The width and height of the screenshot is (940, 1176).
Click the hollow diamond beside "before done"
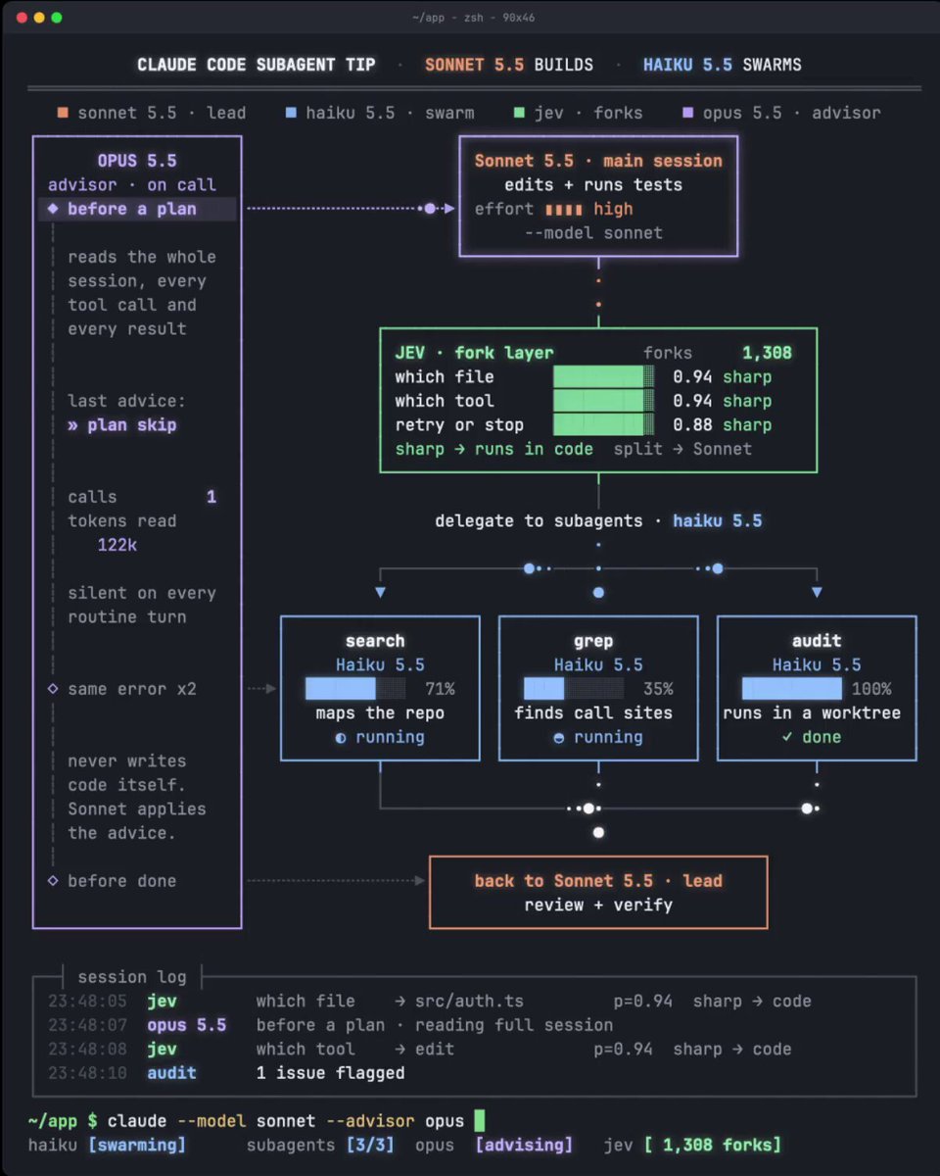click(53, 881)
